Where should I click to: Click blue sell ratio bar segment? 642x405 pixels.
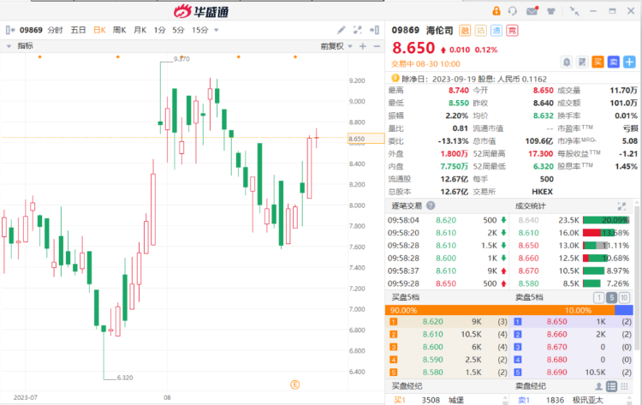pyautogui.click(x=624, y=310)
